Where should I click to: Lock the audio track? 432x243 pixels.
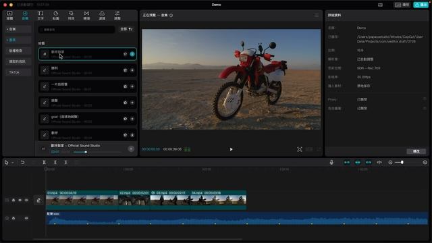click(x=13, y=218)
